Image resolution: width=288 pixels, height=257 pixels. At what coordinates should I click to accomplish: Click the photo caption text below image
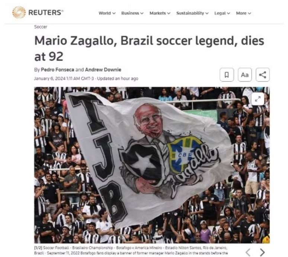point(131,250)
